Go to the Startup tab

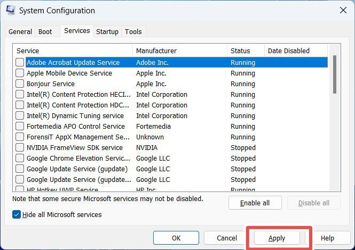coord(107,31)
